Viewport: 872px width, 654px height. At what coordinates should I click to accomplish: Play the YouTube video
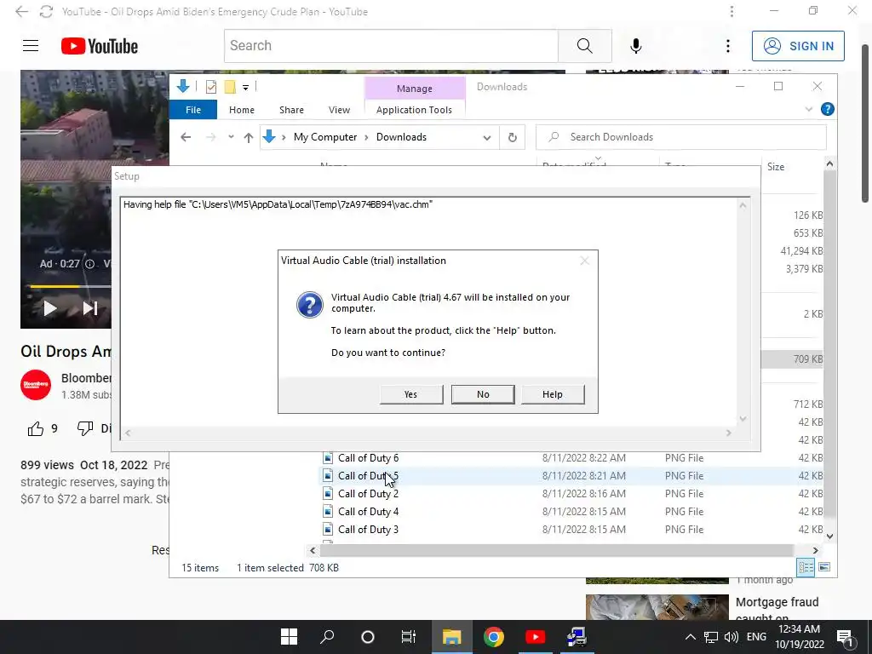click(50, 308)
